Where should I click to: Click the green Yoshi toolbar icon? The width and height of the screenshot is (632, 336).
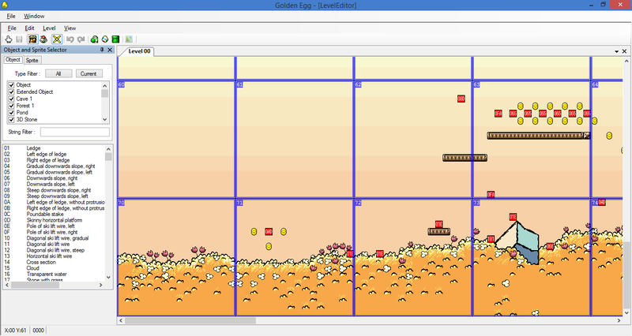[94, 39]
